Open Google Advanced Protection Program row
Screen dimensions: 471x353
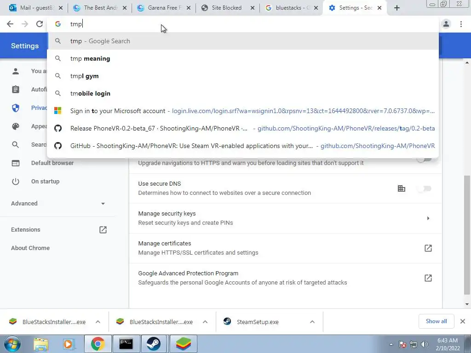(285, 278)
